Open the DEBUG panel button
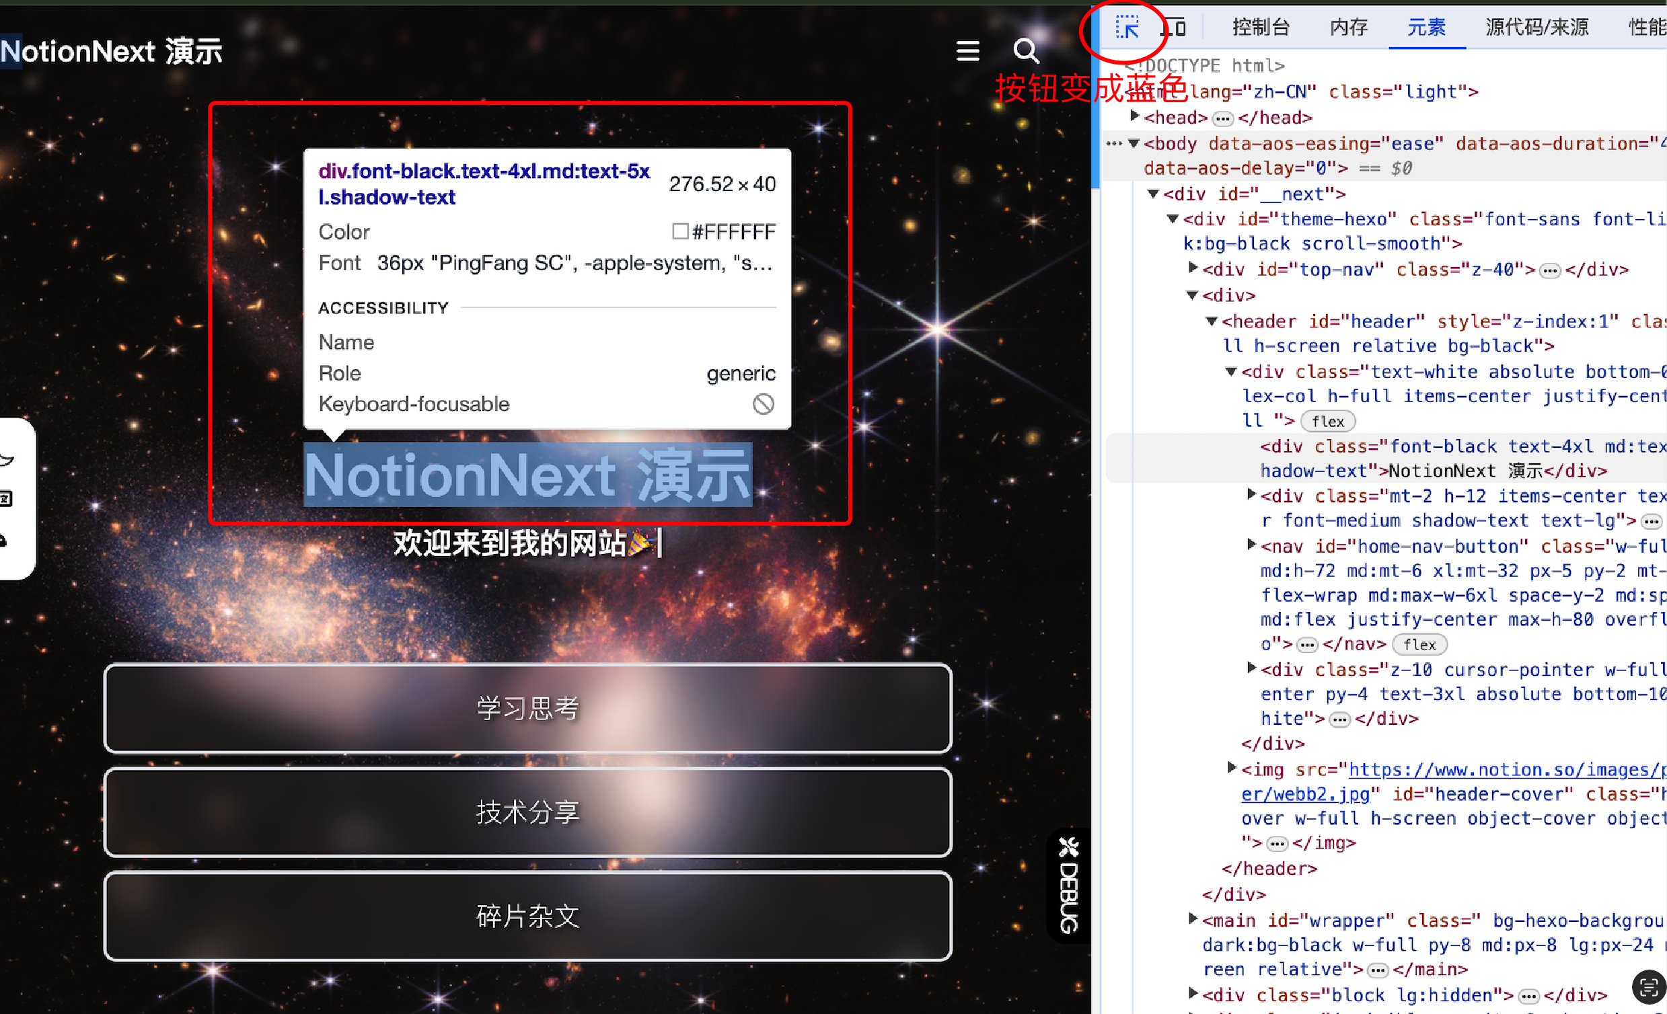The image size is (1667, 1014). [x=1068, y=885]
